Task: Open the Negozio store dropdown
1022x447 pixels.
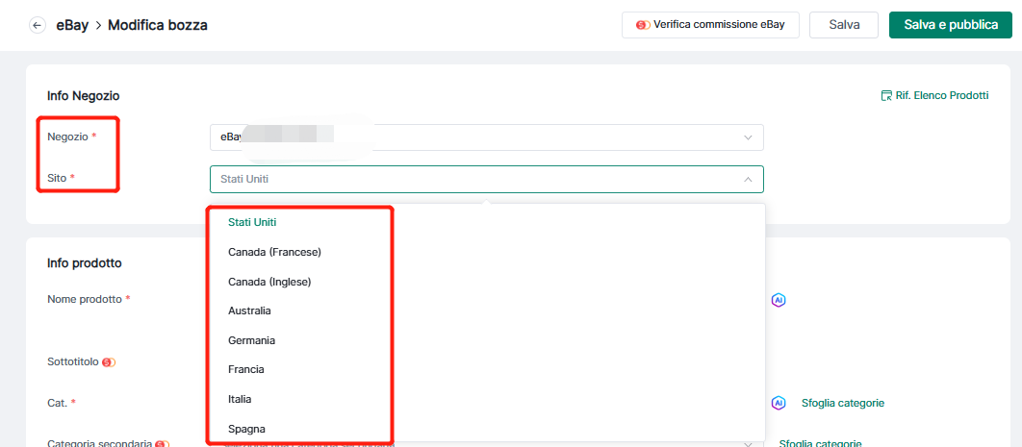Action: point(486,137)
